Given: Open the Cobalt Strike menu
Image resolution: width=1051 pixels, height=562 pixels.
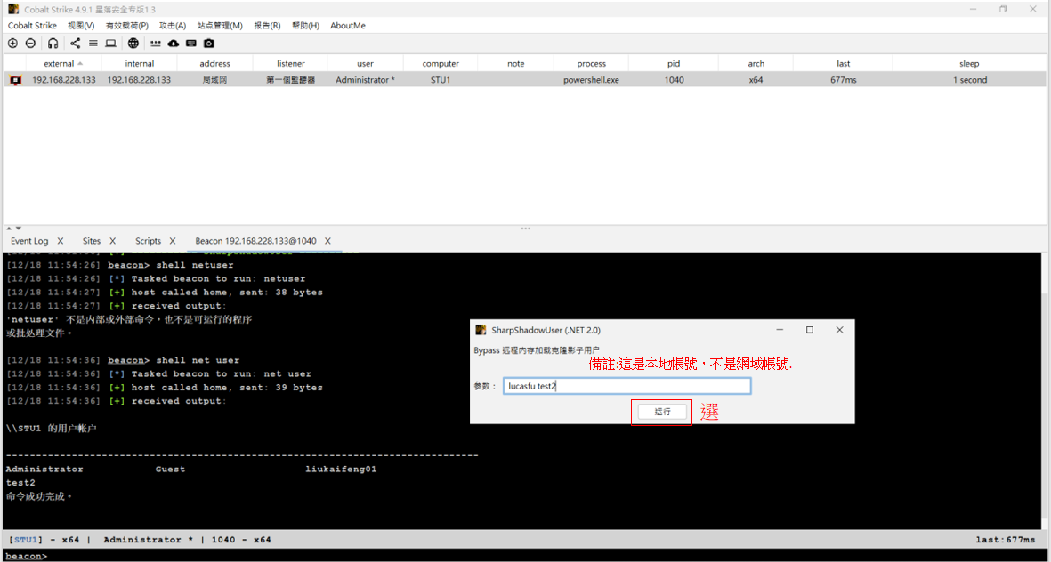Looking at the screenshot, I should (x=32, y=26).
